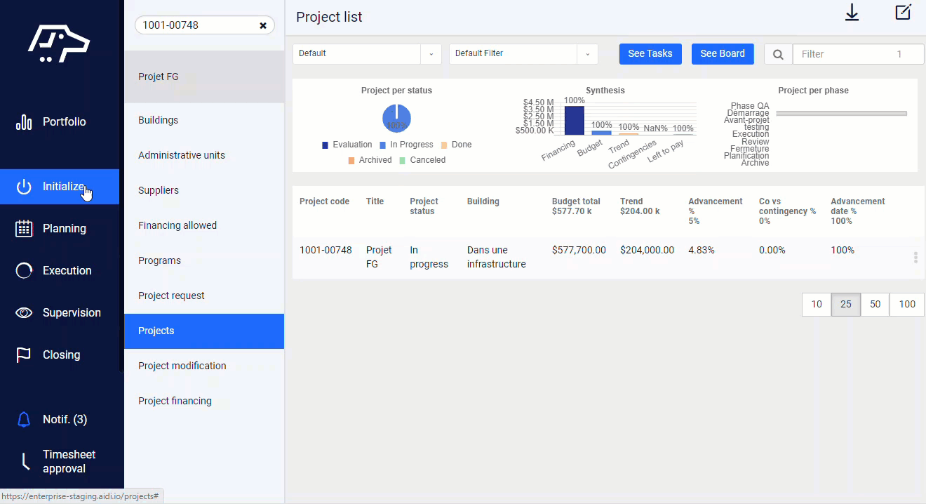Click the See Board button
Viewport: 926px width, 504px height.
point(723,53)
